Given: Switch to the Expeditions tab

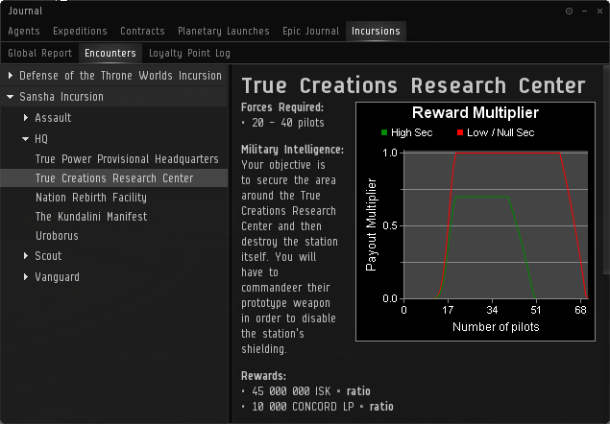Looking at the screenshot, I should 80,31.
